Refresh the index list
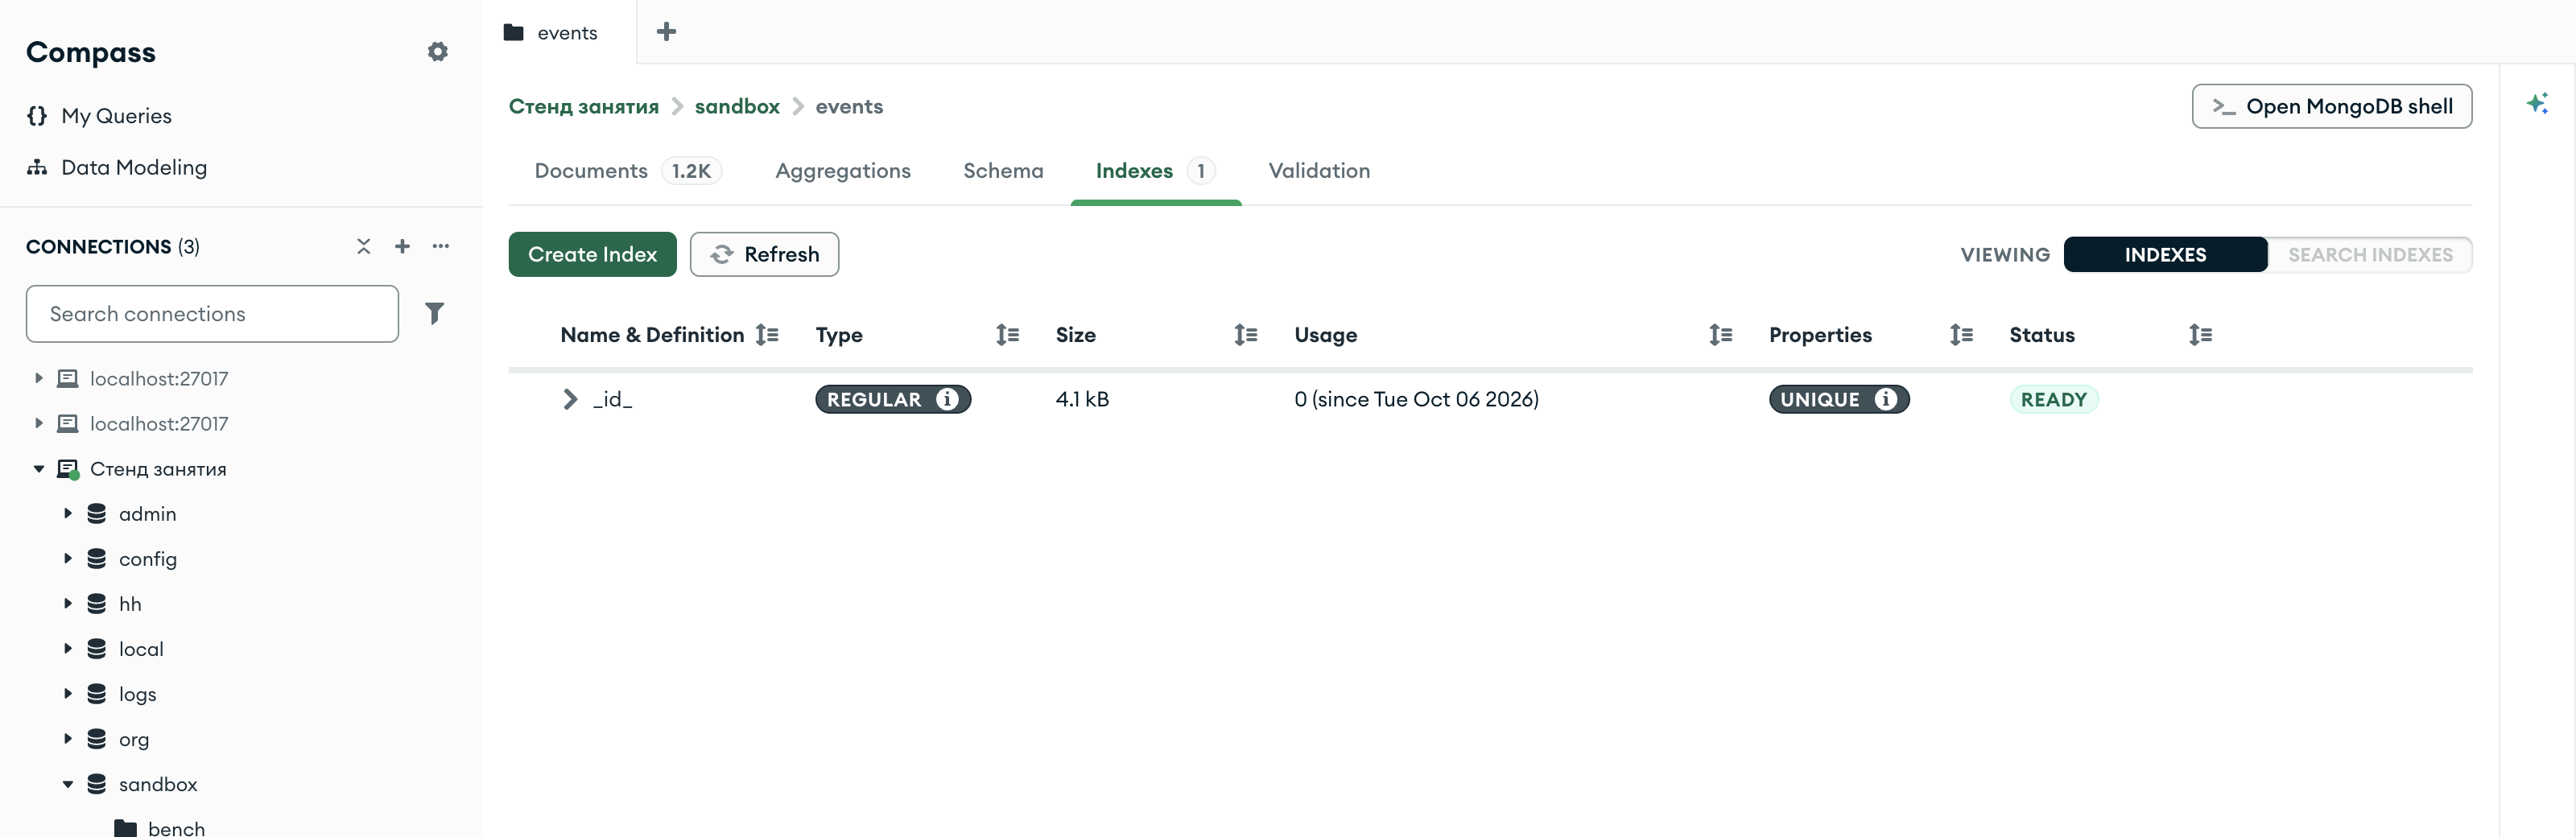The width and height of the screenshot is (2576, 837). (764, 254)
